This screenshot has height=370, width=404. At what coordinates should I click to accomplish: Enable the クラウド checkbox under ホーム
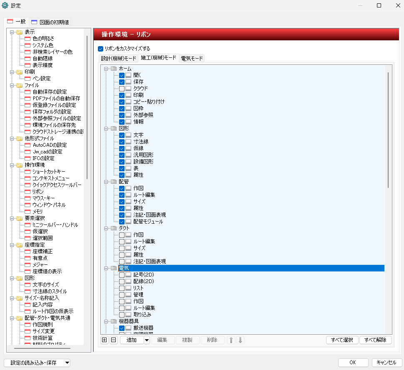(x=122, y=89)
